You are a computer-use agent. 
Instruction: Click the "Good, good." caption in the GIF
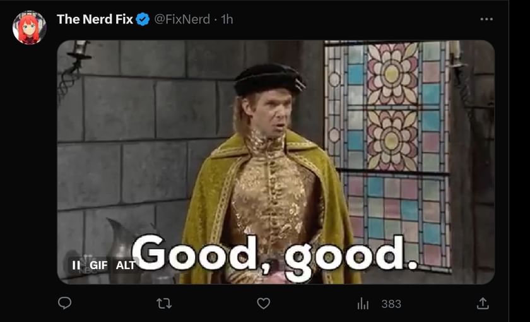tap(274, 258)
